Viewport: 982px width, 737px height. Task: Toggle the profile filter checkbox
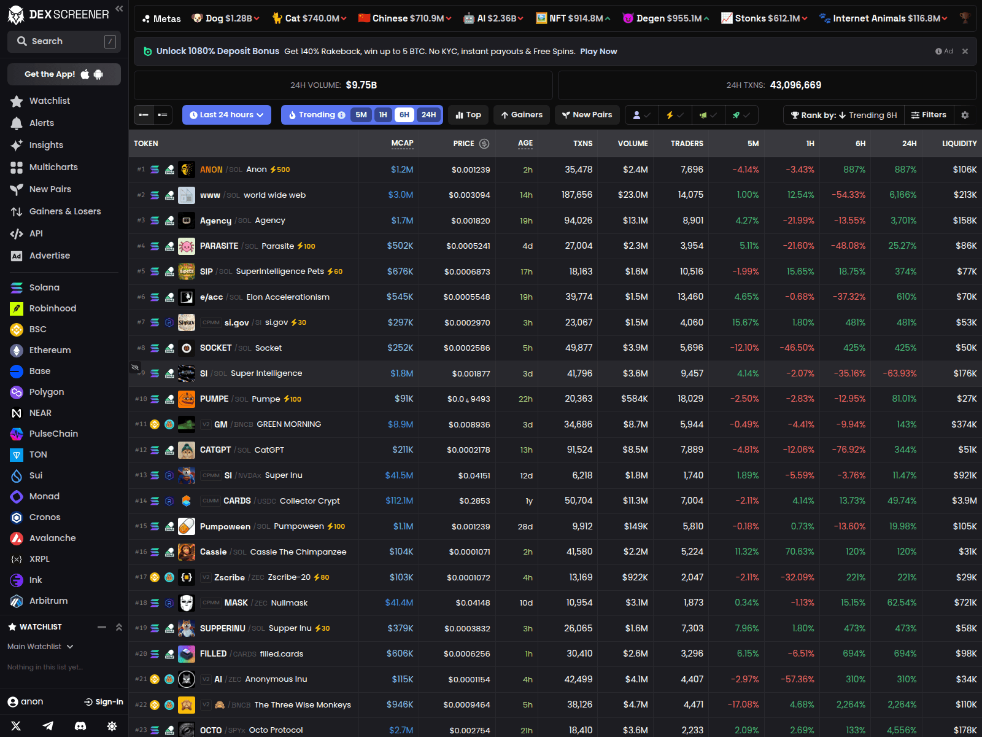(641, 115)
